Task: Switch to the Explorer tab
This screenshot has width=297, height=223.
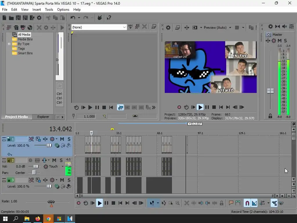Action: pos(43,117)
